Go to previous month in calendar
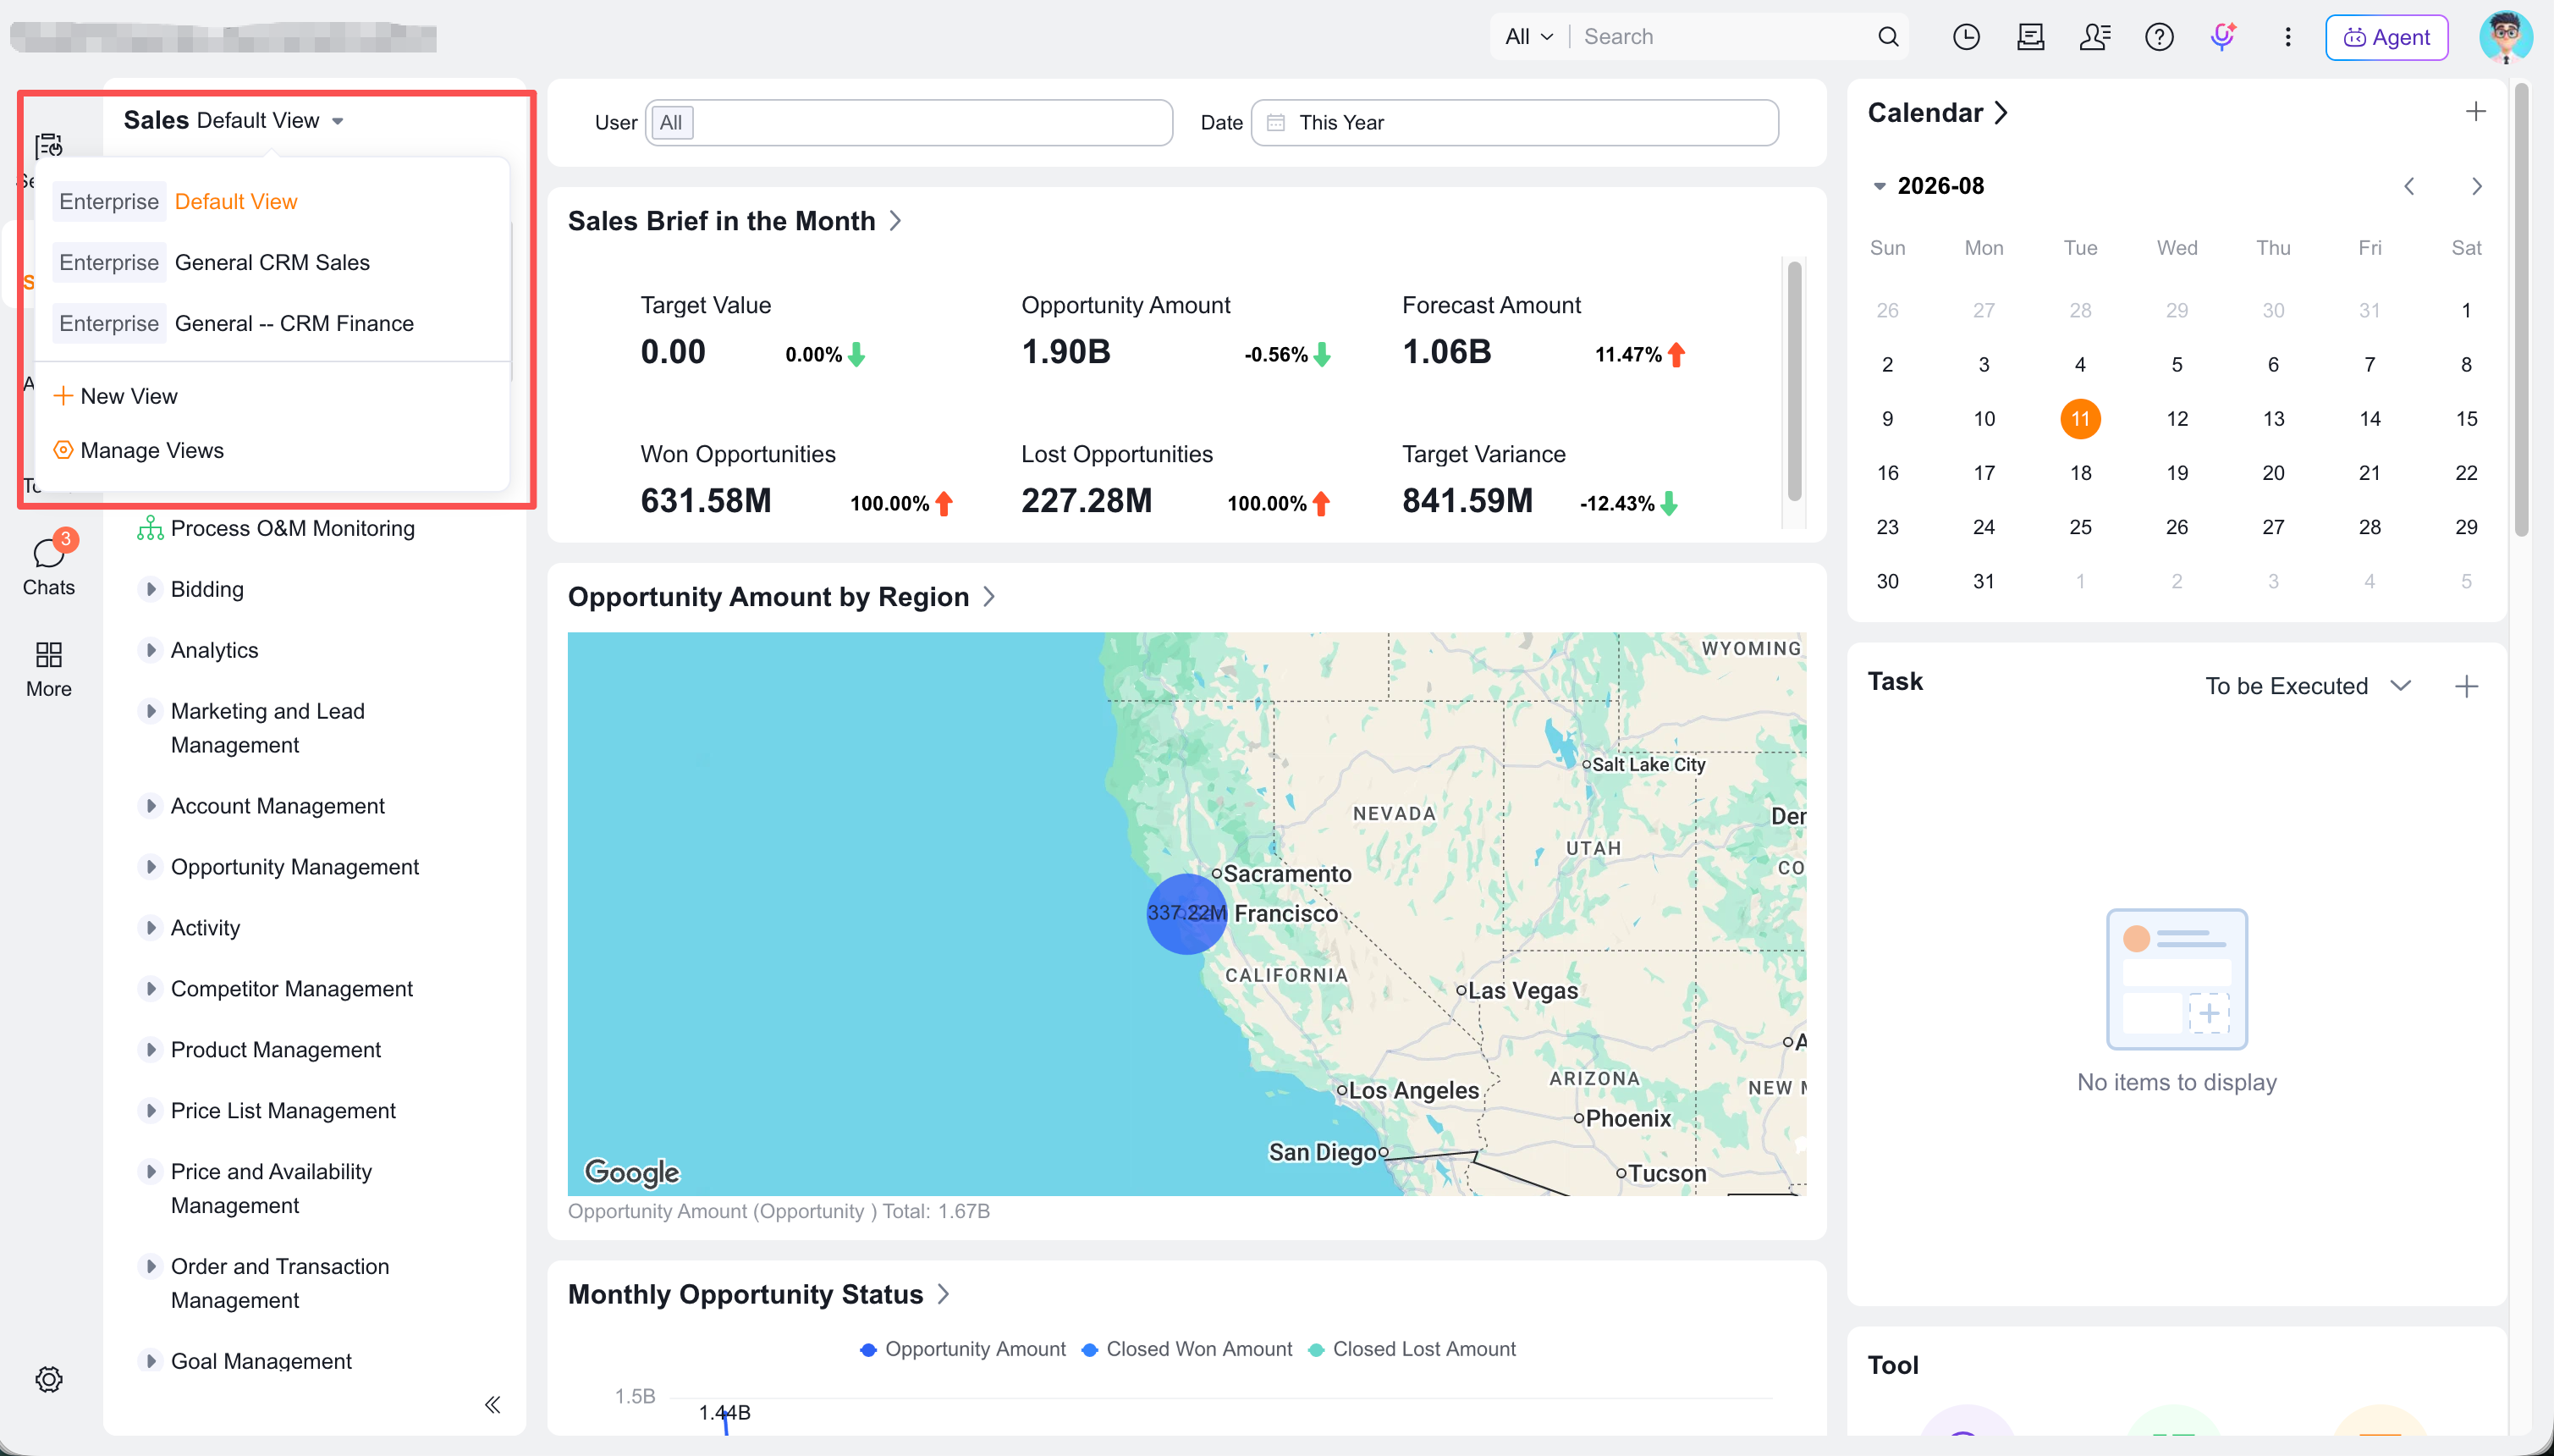Viewport: 2554px width, 1456px height. (x=2409, y=186)
